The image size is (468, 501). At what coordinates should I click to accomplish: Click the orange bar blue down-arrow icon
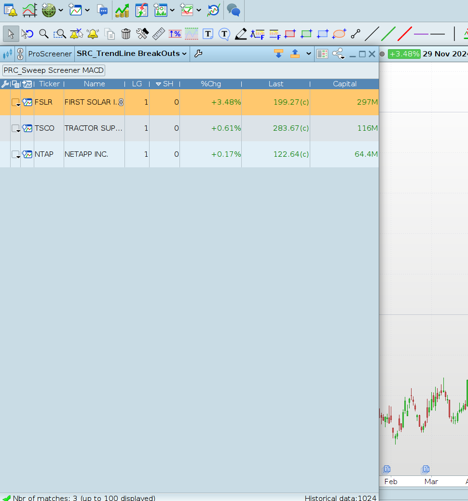tap(278, 54)
